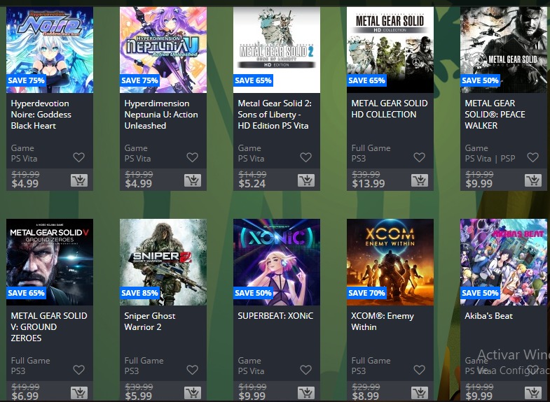Open the Akiba's Beat title link
This screenshot has height=402, width=550.
(488, 316)
